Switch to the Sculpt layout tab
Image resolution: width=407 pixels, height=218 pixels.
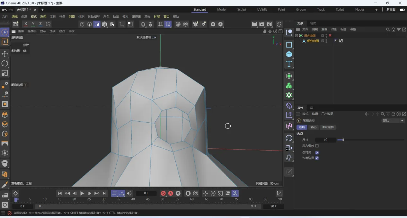pyautogui.click(x=242, y=10)
